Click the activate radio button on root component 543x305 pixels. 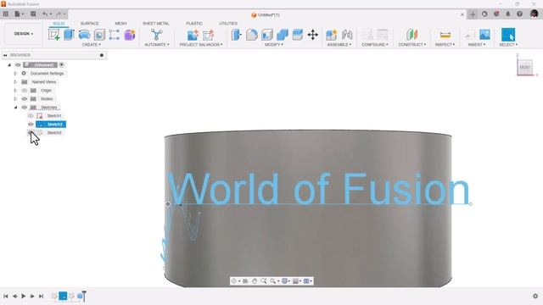pos(61,65)
